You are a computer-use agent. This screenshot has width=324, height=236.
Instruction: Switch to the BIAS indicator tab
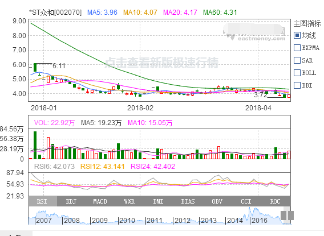click(188, 201)
